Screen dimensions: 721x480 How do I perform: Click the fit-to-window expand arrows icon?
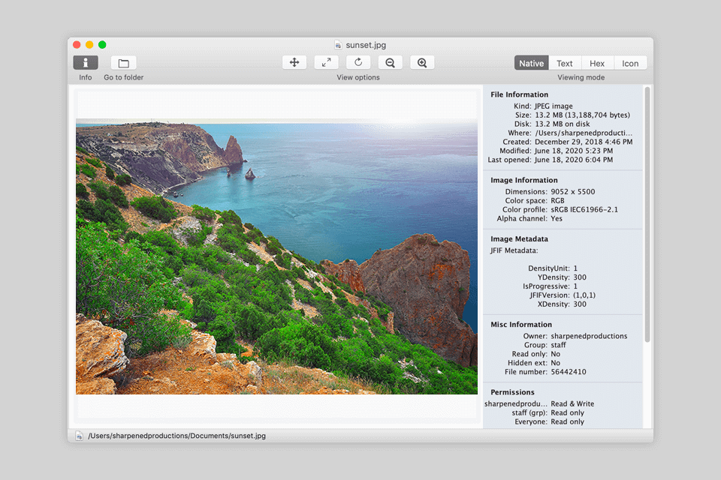pyautogui.click(x=326, y=62)
